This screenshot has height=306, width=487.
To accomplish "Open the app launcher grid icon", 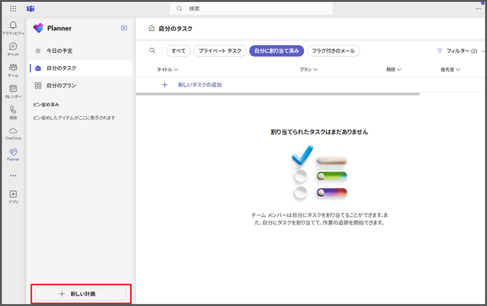I will click(x=13, y=9).
